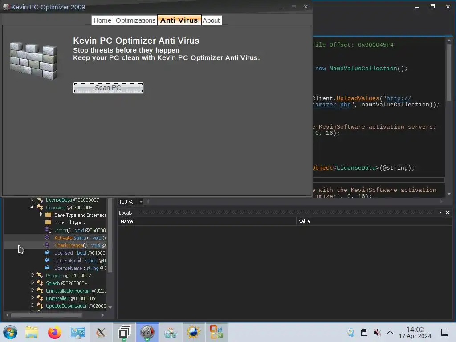
Task: Switch to the Home tab
Action: (x=102, y=20)
